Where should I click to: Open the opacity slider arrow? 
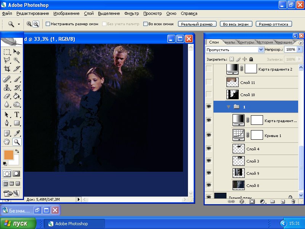click(x=299, y=50)
